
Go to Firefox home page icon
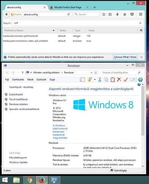[x=125, y=14]
